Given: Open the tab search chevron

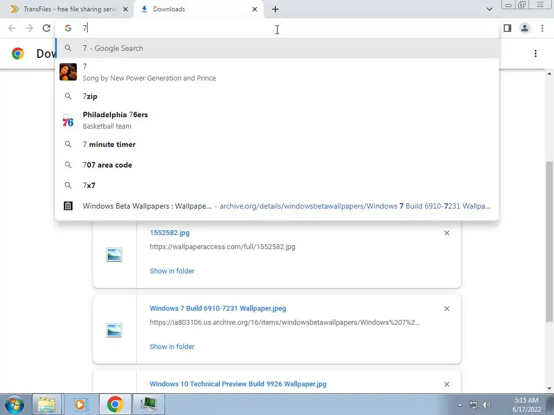Looking at the screenshot, I should click(x=489, y=9).
